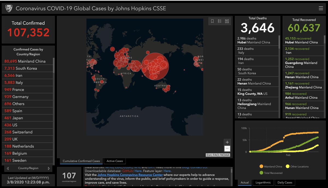Image resolution: width=328 pixels, height=188 pixels.
Task: Toggle Total Recovered series in chart legend
Action: click(x=271, y=173)
